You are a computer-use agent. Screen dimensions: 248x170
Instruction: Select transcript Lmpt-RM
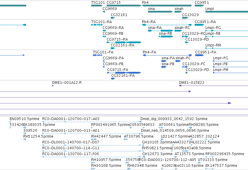227,48
